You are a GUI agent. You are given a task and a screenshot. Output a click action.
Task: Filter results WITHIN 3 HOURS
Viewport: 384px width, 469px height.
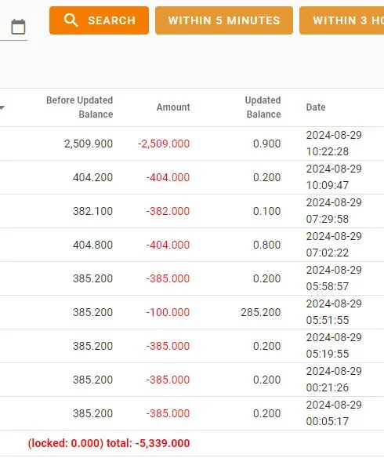pyautogui.click(x=342, y=20)
